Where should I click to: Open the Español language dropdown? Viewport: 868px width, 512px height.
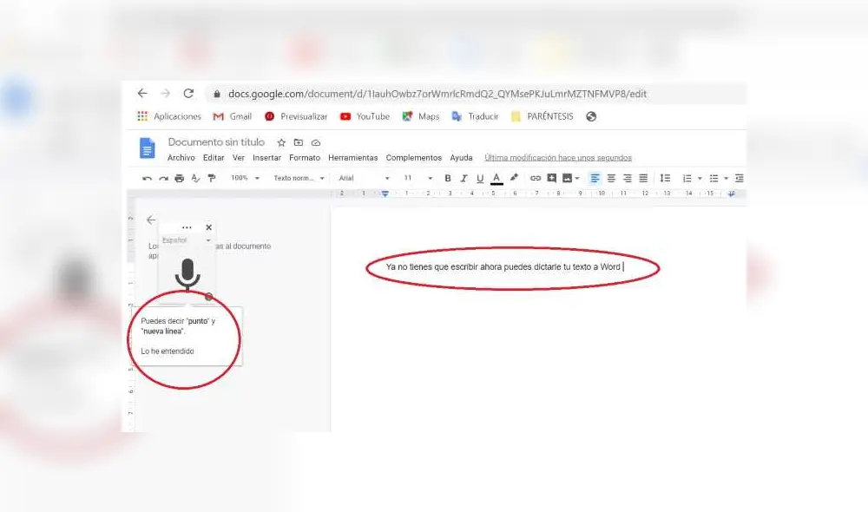pos(186,240)
